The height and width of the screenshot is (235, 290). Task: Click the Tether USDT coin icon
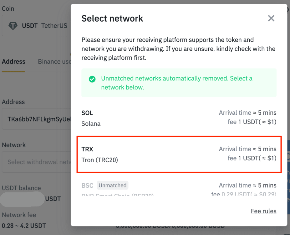13,26
